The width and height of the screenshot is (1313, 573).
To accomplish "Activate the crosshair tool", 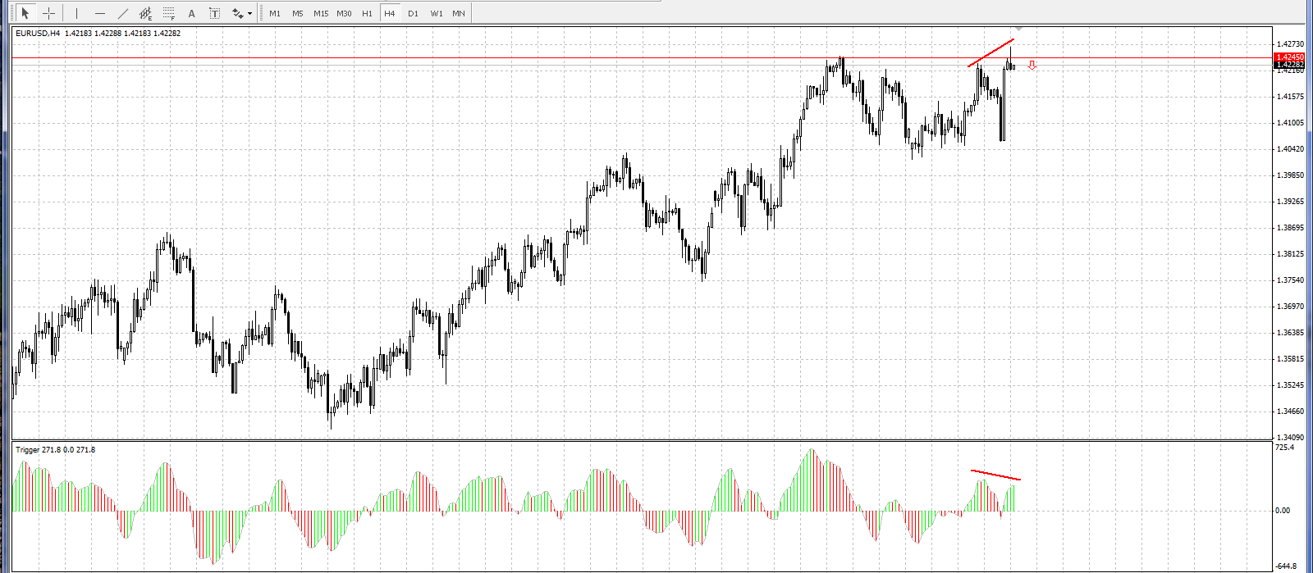I will pos(49,13).
